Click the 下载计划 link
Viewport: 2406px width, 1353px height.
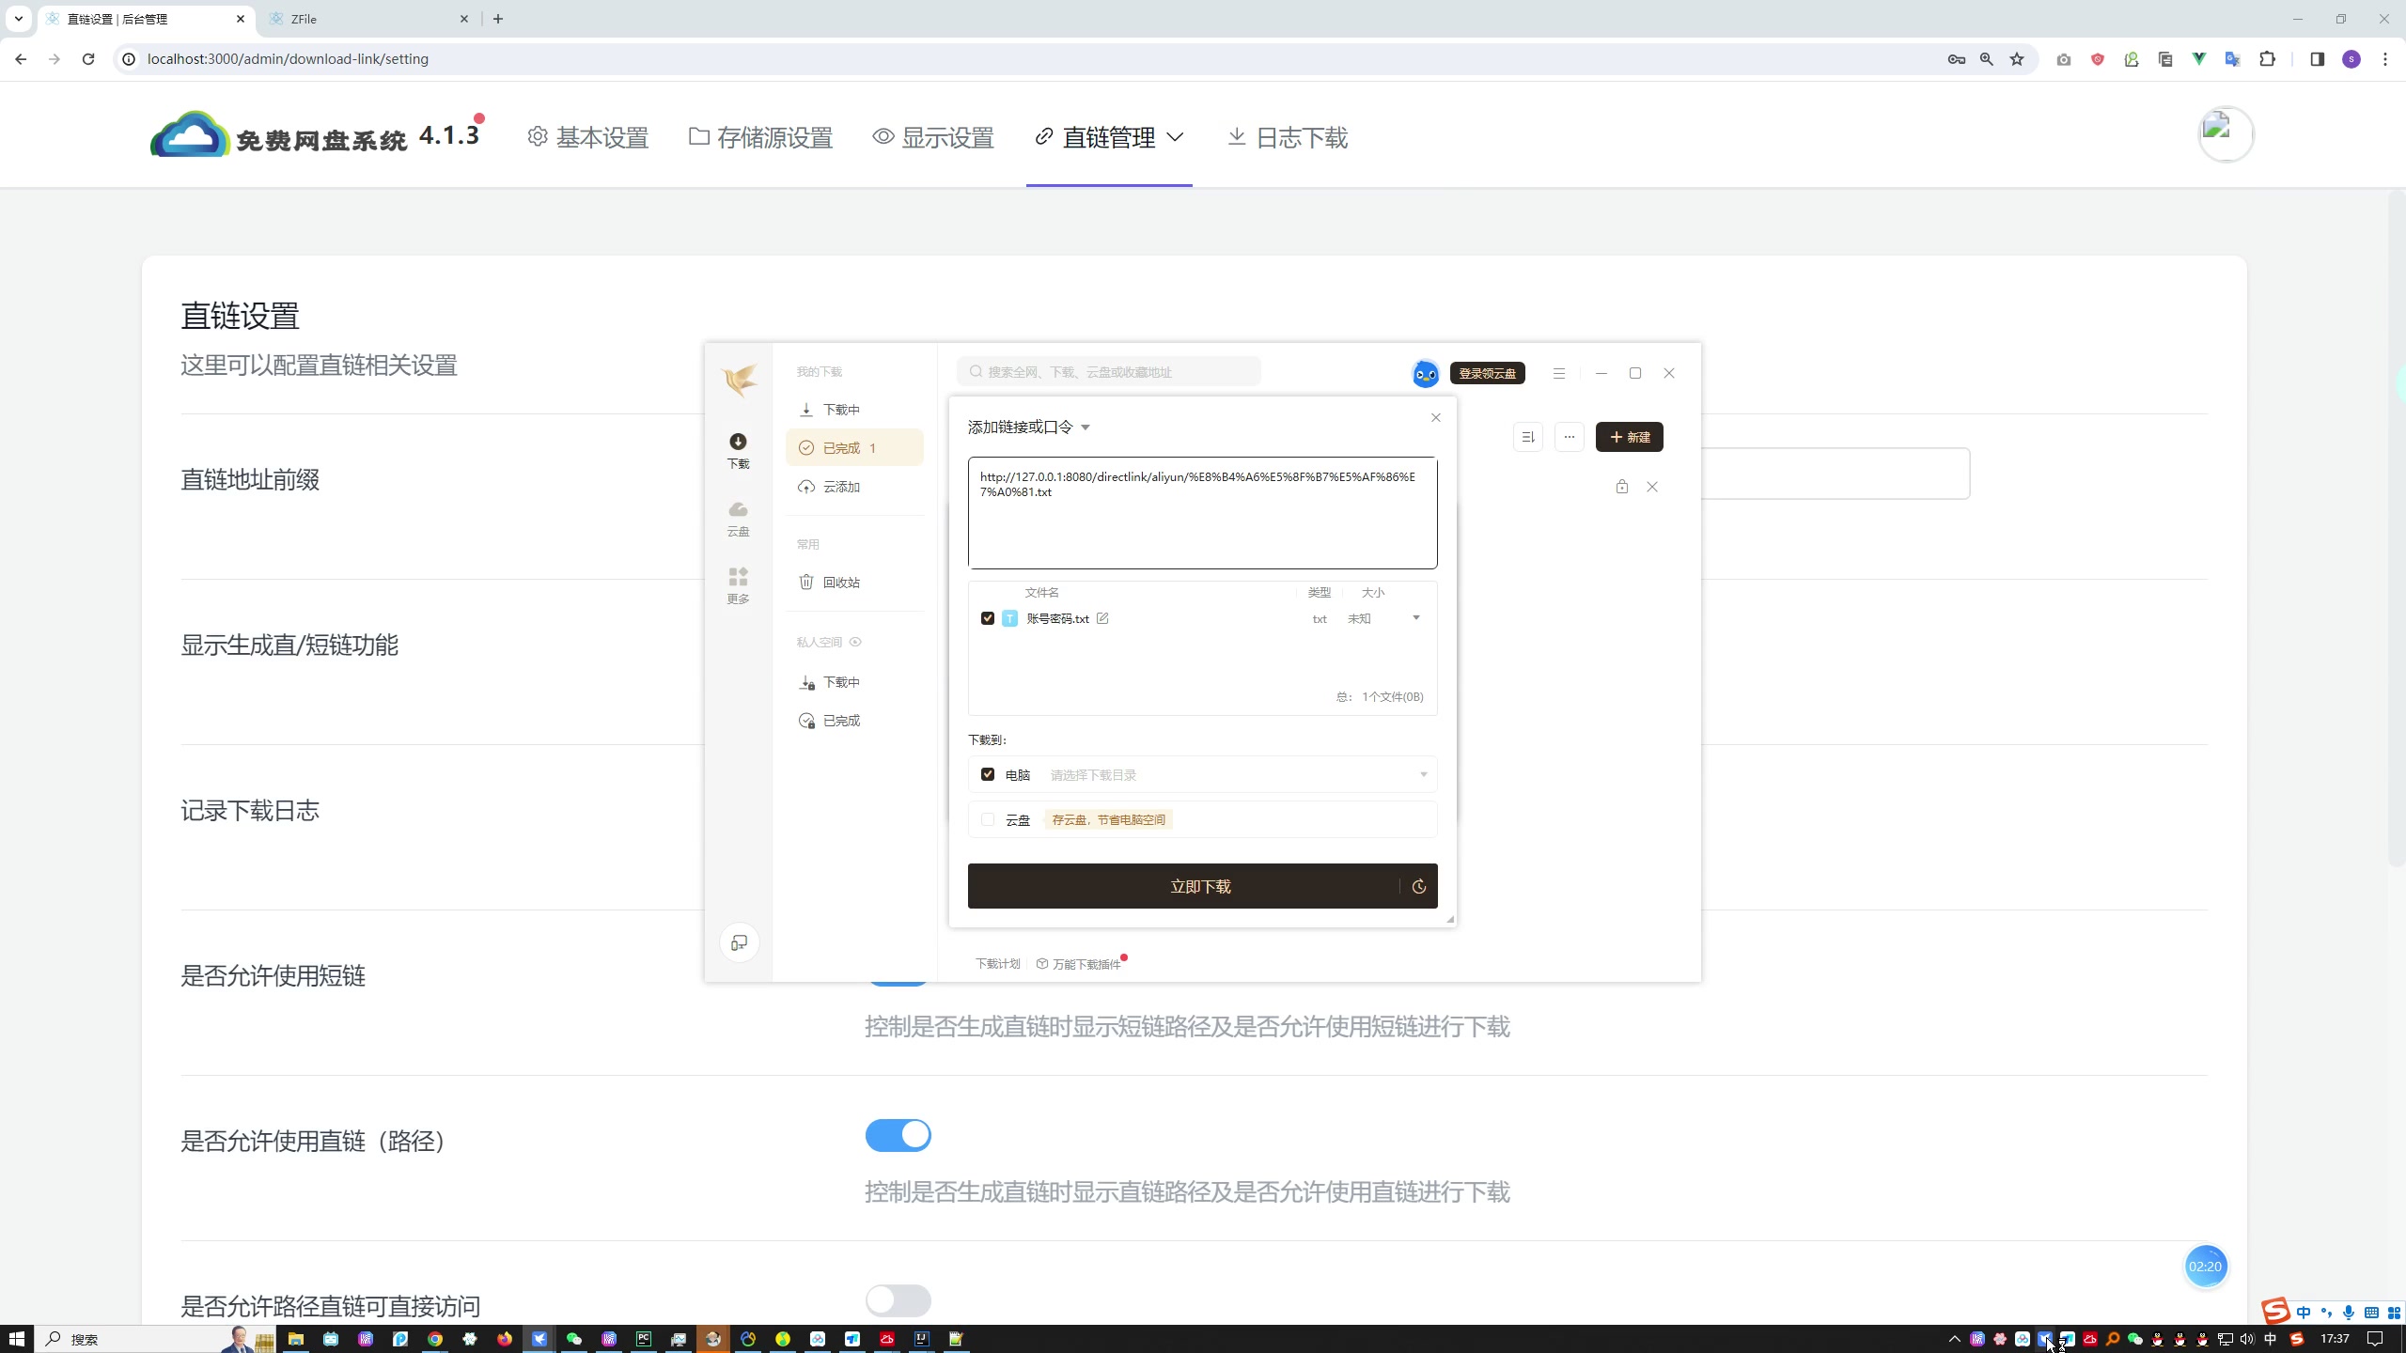point(997,964)
